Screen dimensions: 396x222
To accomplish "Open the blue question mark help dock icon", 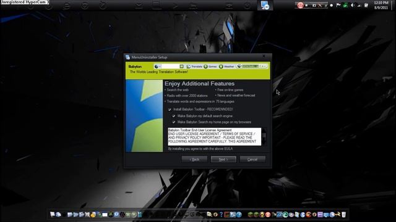I will click(x=222, y=215).
